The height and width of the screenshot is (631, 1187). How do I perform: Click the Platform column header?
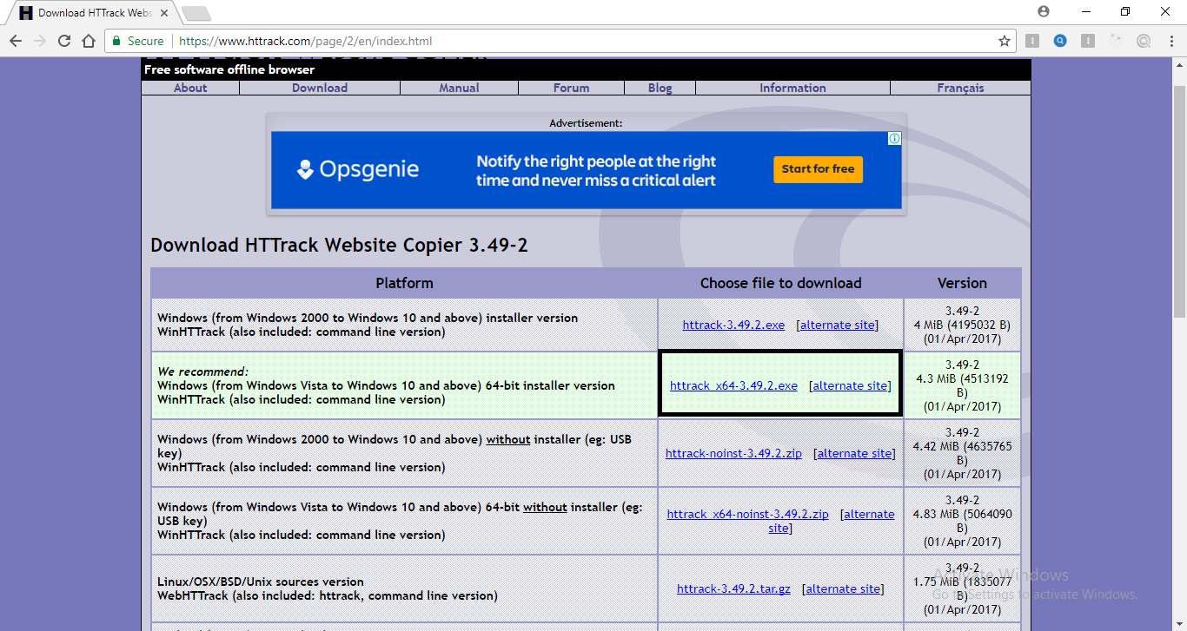point(404,283)
